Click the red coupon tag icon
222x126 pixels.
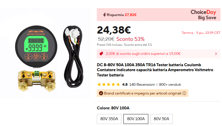tap(101, 54)
